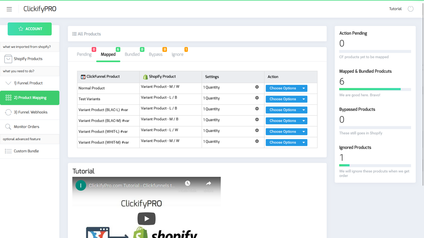The height and width of the screenshot is (238, 424).
Task: Click the gear icon for Test Variants row
Action: (x=257, y=97)
